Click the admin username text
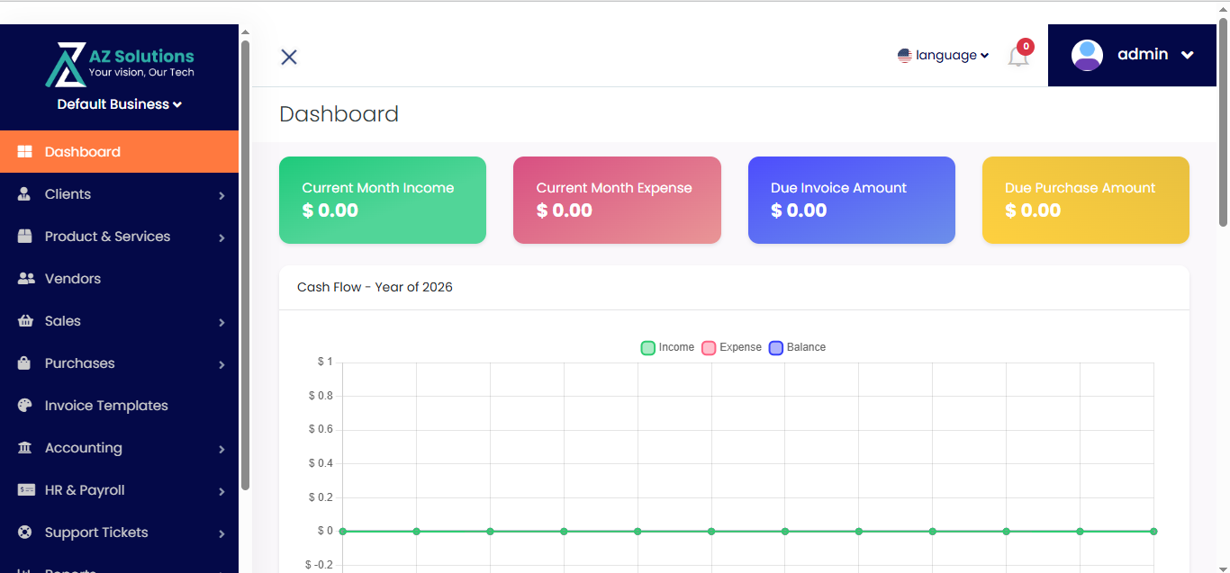This screenshot has height=573, width=1230. (1143, 55)
